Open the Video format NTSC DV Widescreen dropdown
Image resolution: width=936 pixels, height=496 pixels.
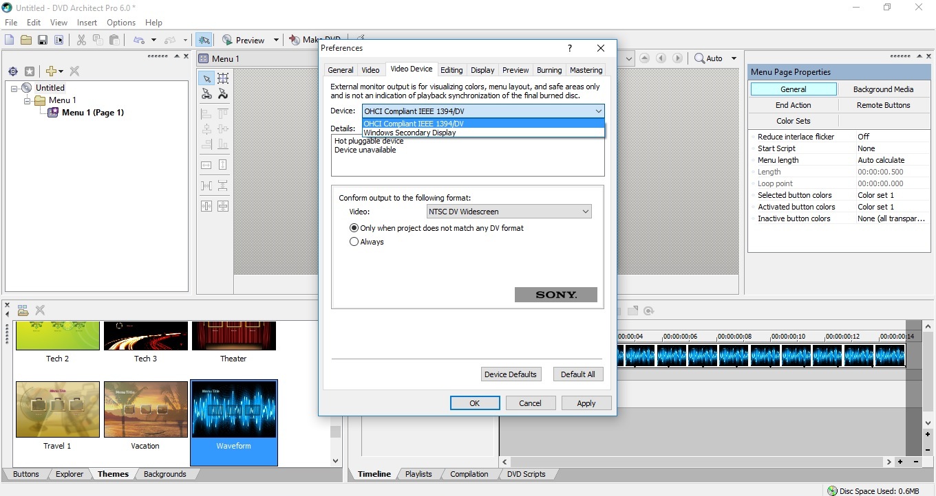point(509,212)
